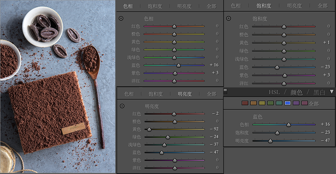Click the 蓝色 luminance slider handle (-47)
336x174 pixels.
[161, 153]
